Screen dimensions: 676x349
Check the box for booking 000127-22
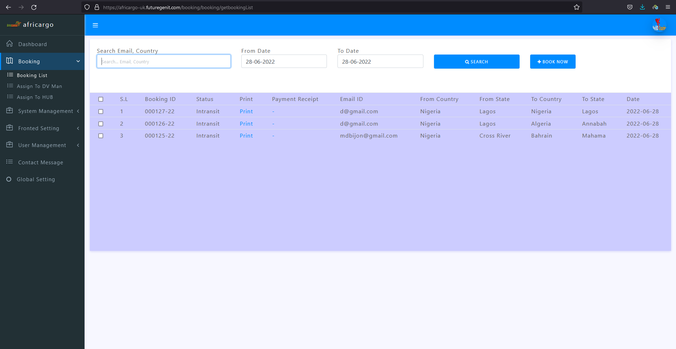101,112
